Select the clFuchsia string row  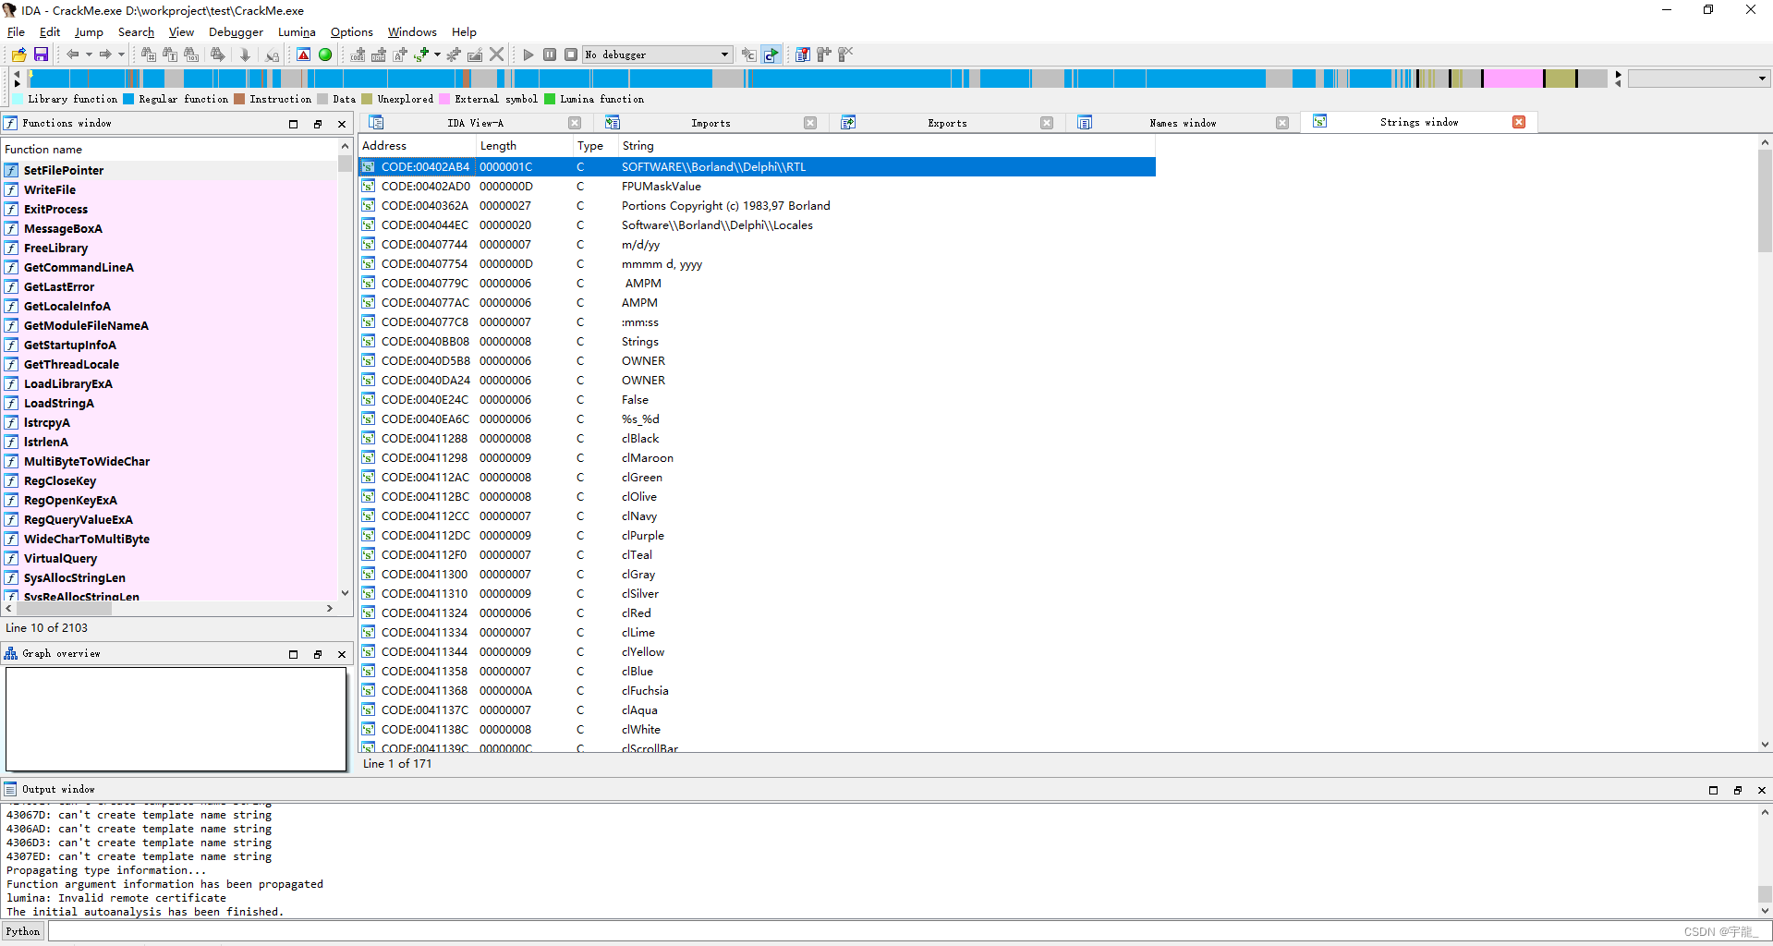[757, 691]
